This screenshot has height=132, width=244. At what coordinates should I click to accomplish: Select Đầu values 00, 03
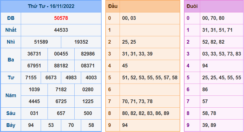[x=129, y=18]
